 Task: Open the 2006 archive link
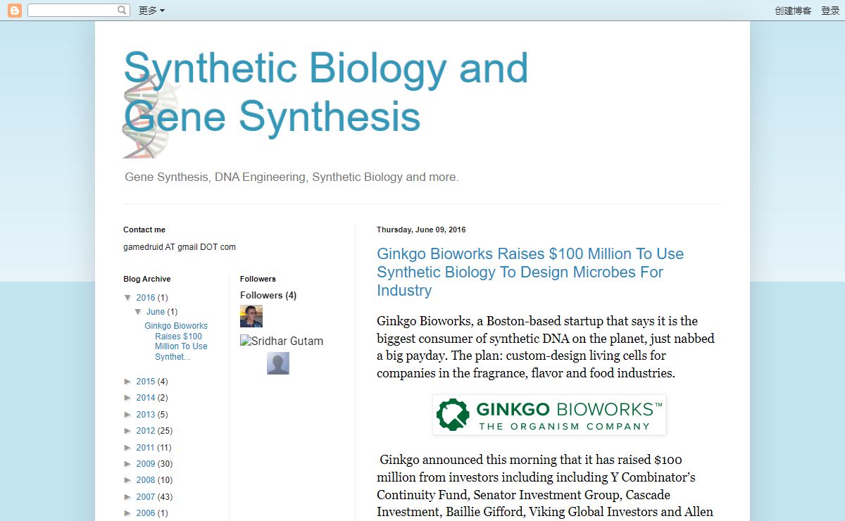coord(146,513)
